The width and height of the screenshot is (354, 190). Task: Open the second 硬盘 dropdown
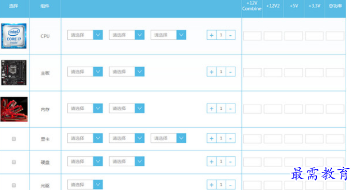pos(127,162)
